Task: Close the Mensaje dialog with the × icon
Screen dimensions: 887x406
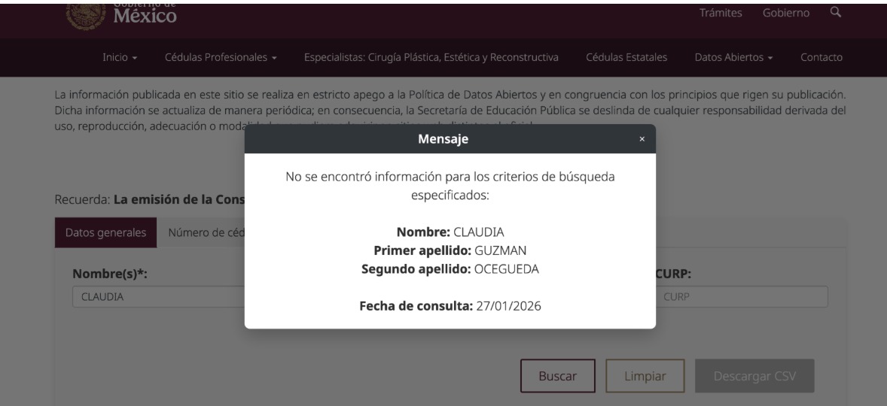Action: click(x=642, y=139)
